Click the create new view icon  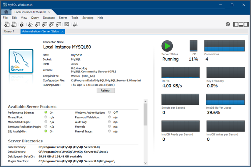click(45, 24)
